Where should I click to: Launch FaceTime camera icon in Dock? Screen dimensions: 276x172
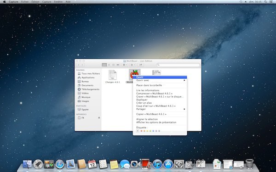135,164
